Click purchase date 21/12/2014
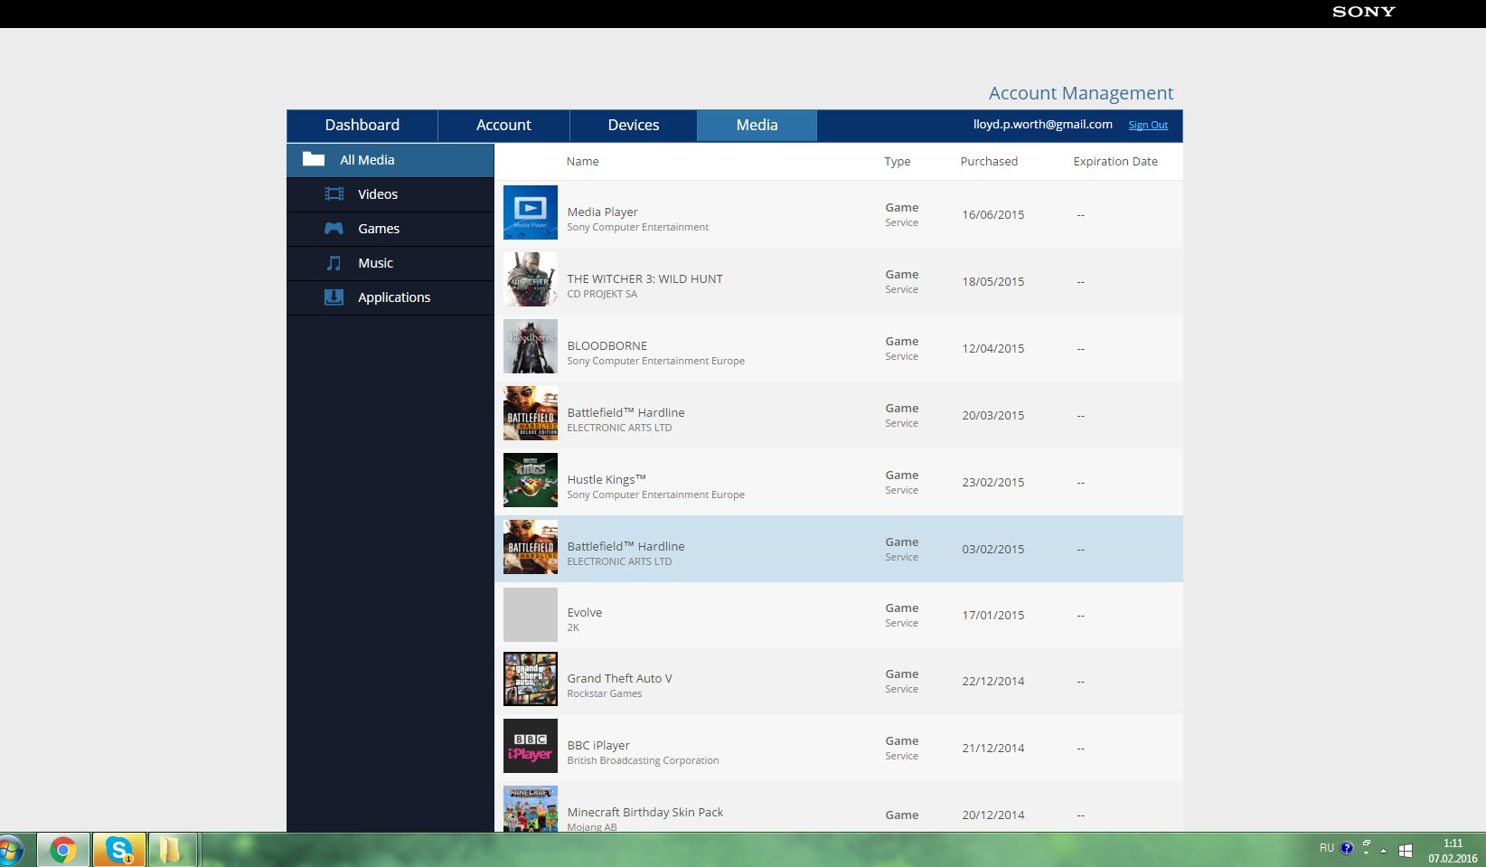The image size is (1486, 867). click(x=993, y=748)
